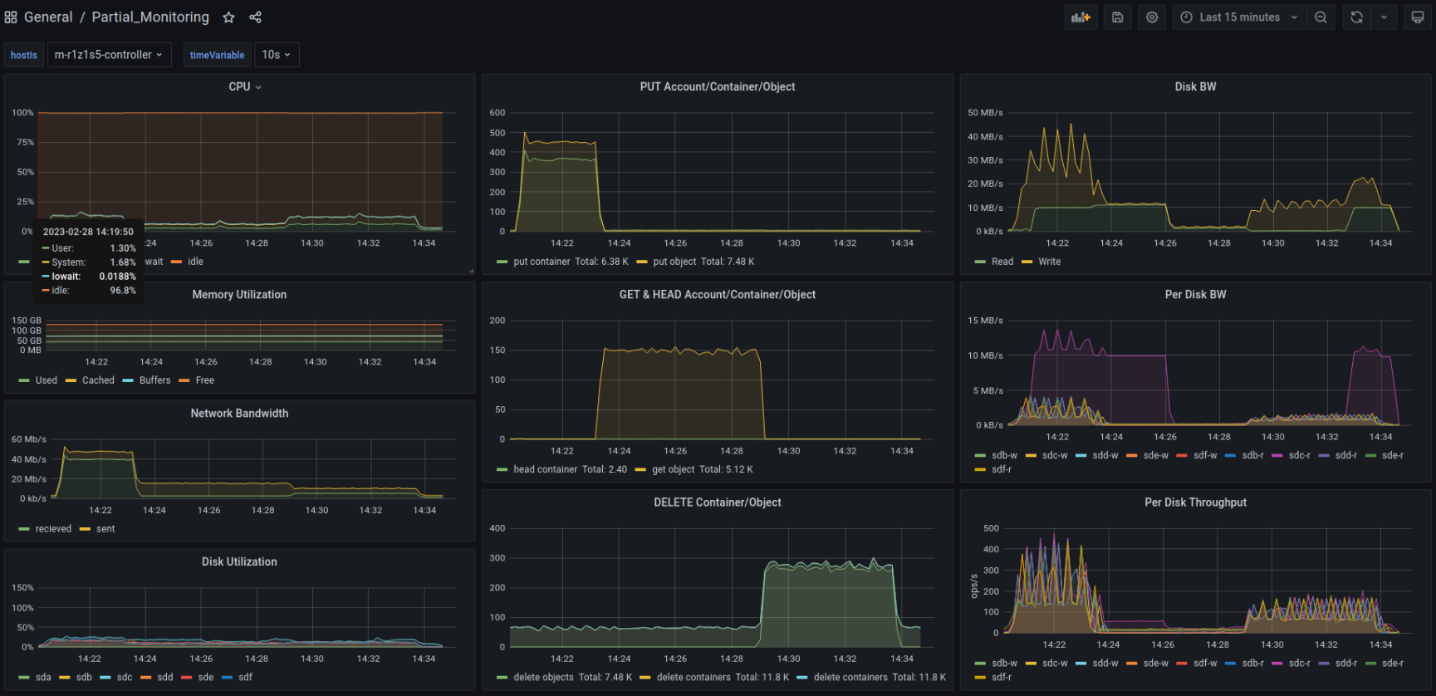Expand the timeVariable 10s dropdown
The height and width of the screenshot is (696, 1436).
[276, 55]
